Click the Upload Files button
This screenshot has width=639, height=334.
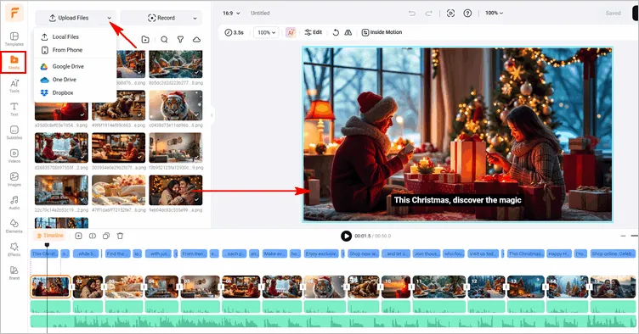coord(69,18)
